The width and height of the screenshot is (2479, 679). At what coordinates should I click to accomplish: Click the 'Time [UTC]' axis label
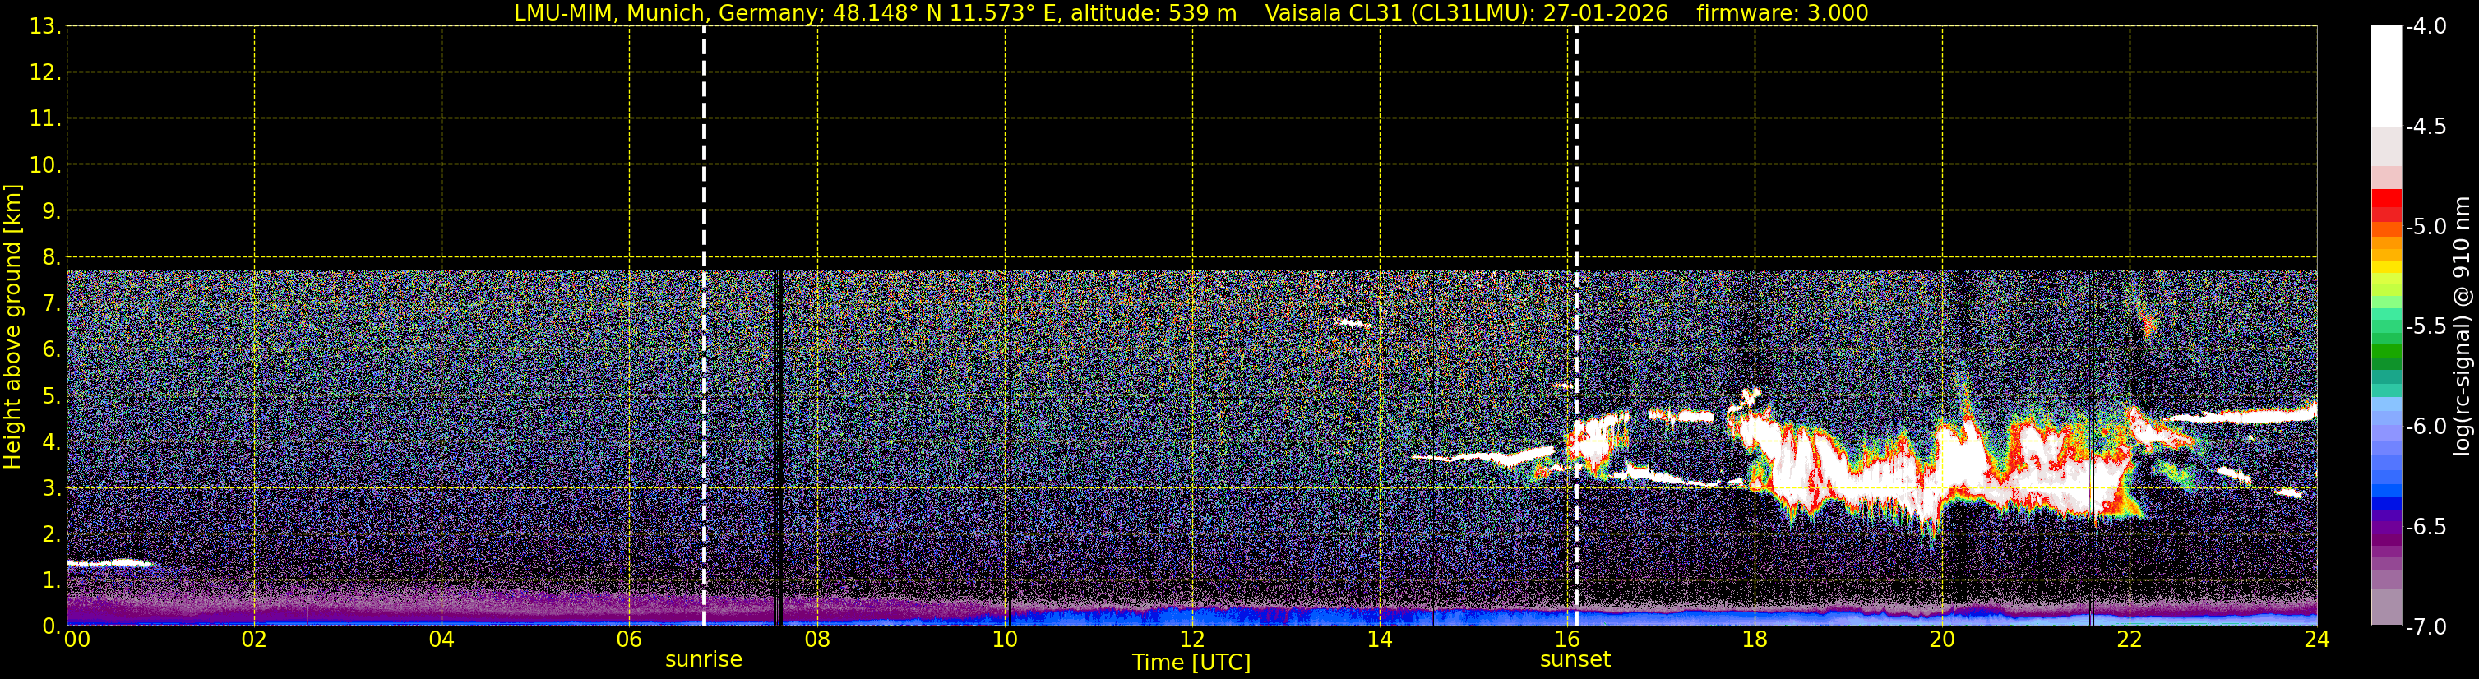pyautogui.click(x=1191, y=662)
